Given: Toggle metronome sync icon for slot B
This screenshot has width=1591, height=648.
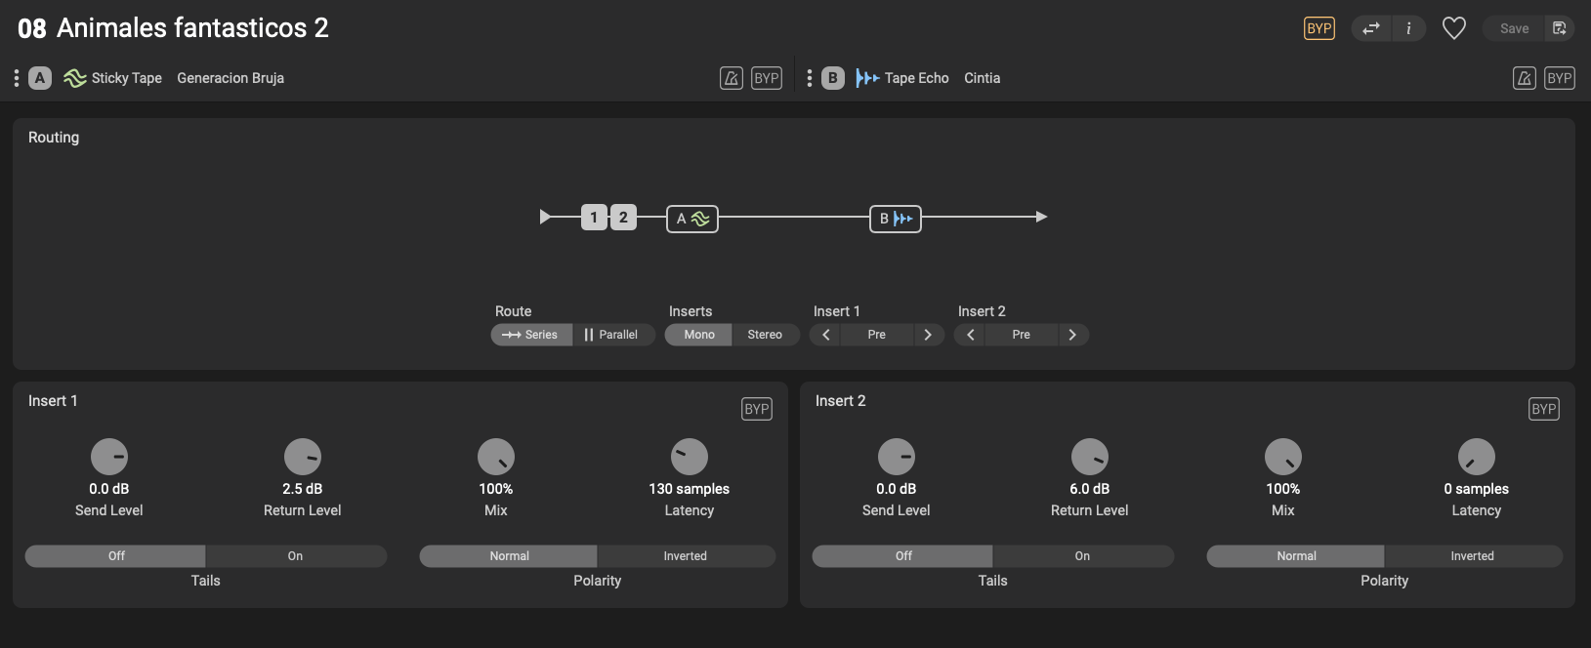Looking at the screenshot, I should [x=1525, y=78].
